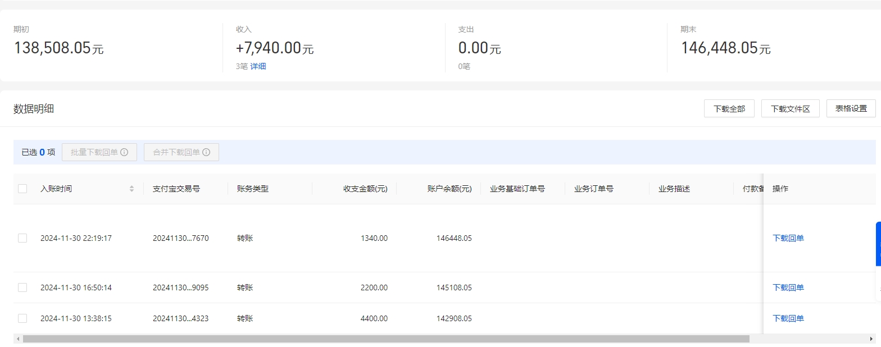Click 入账时间 column header
This screenshot has height=347, width=881.
56,189
